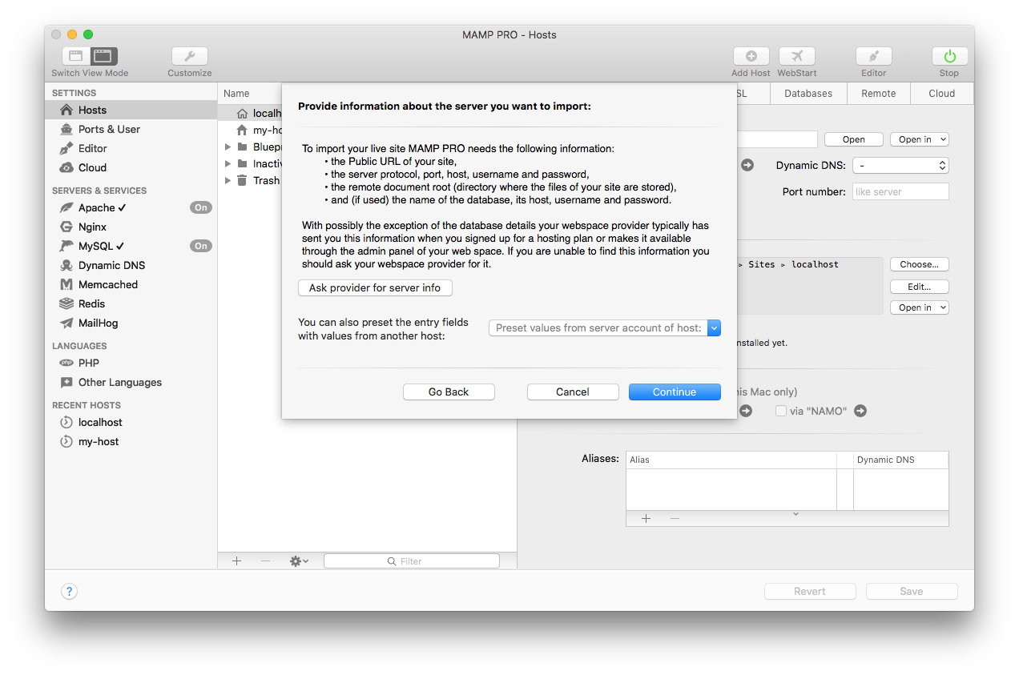Click the Continue button in the dialog

(675, 392)
